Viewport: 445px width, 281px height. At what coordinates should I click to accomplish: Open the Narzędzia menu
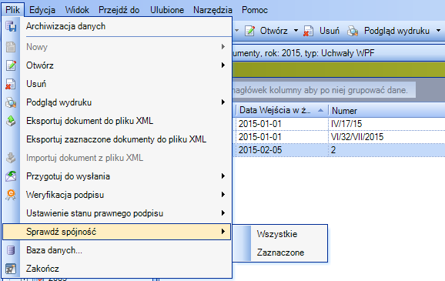click(x=212, y=10)
